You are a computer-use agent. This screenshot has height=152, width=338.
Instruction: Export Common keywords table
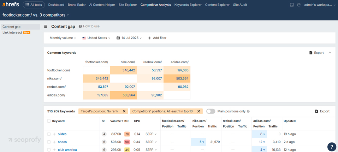click(316, 53)
